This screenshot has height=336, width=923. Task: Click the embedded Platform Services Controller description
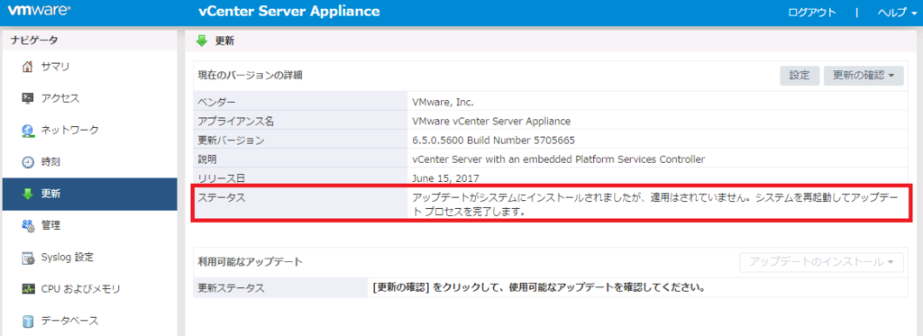pos(559,159)
